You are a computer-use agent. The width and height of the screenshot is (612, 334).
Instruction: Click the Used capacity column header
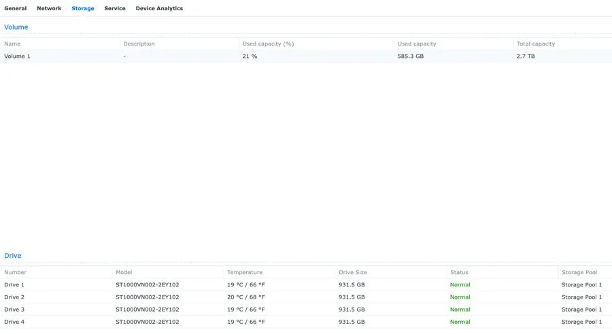[x=417, y=44]
